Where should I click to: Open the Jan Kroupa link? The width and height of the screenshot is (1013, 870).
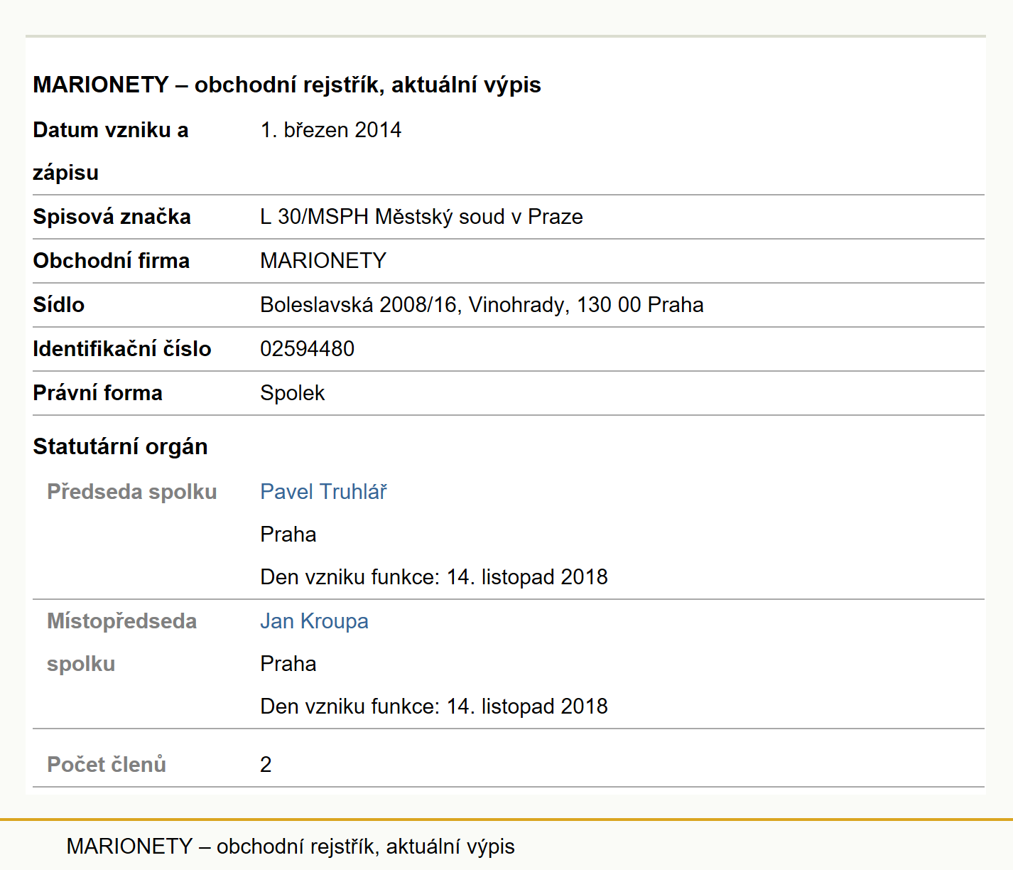[314, 621]
